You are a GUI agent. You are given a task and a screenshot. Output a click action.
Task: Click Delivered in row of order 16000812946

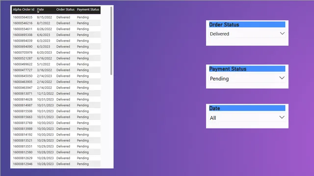[x=63, y=164]
